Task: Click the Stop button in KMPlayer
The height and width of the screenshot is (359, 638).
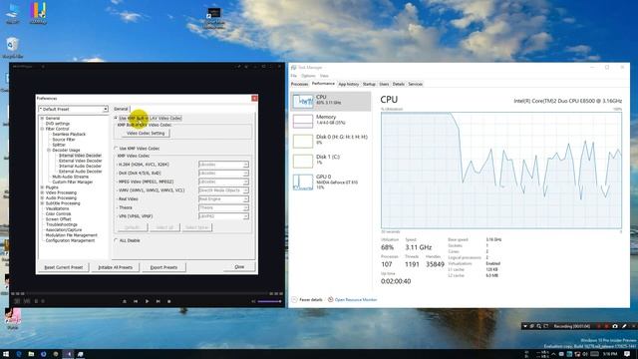Action: point(168,301)
